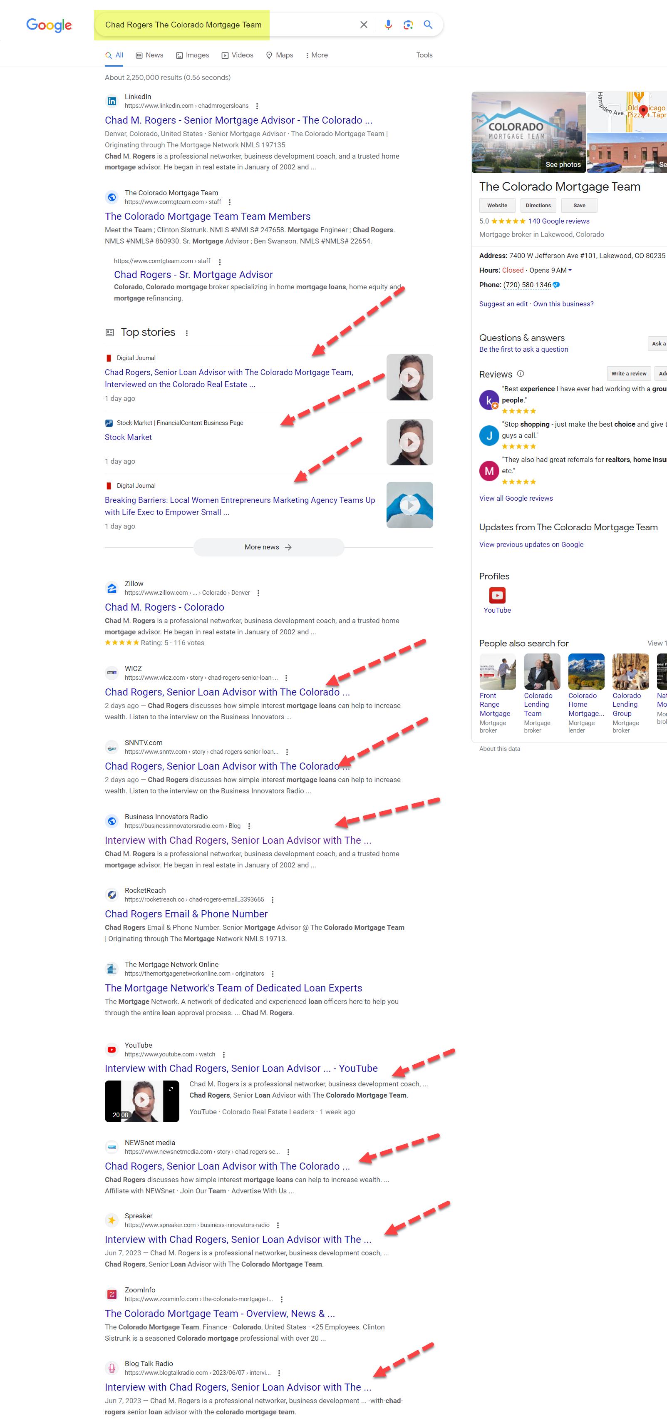This screenshot has width=667, height=1426.
Task: Play the 20:08 YouTube interview video thumbnail
Action: (142, 1102)
